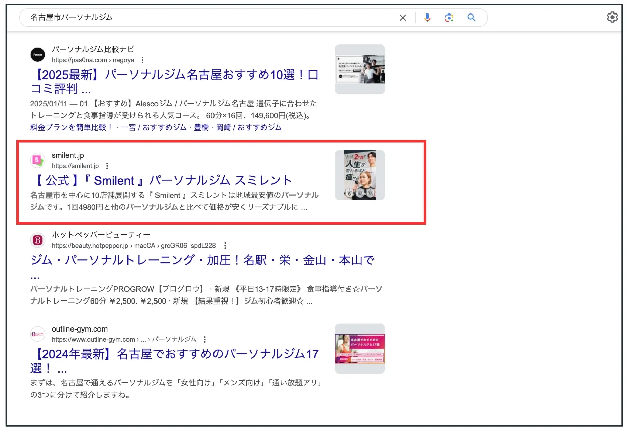Click the site name ホットペッパービューティー
The width and height of the screenshot is (628, 431).
tap(101, 235)
